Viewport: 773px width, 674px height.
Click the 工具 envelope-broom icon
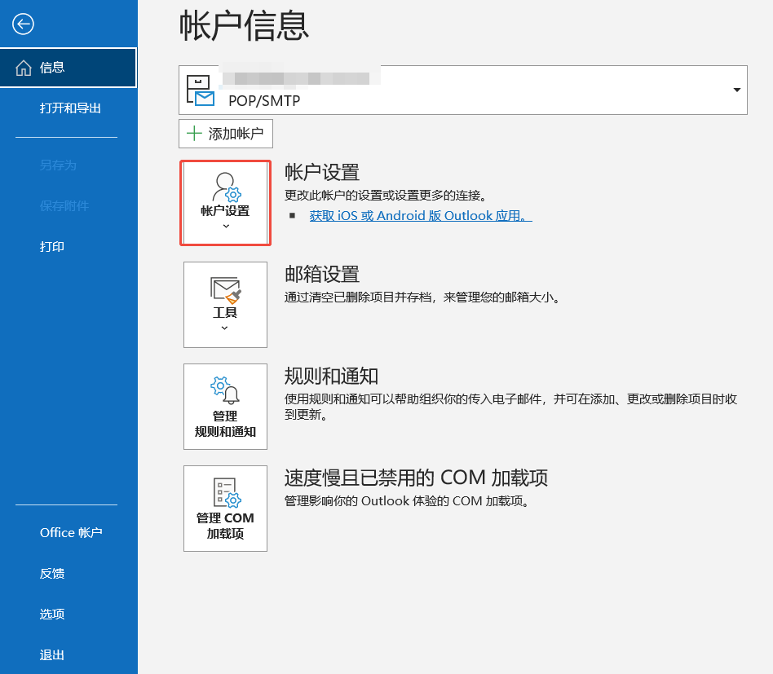(226, 290)
